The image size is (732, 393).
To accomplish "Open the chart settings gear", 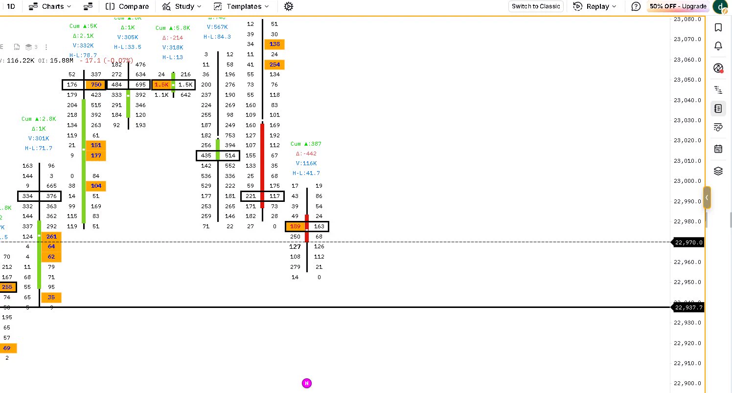I will coord(289,6).
